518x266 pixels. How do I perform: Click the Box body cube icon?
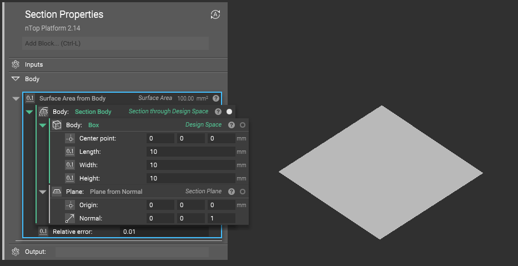point(57,125)
